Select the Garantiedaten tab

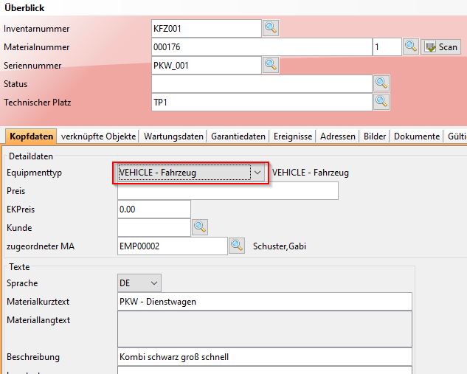pos(238,136)
